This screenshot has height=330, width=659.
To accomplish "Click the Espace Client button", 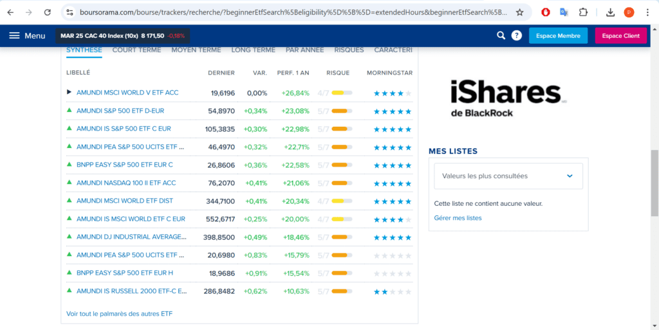I will pyautogui.click(x=621, y=35).
